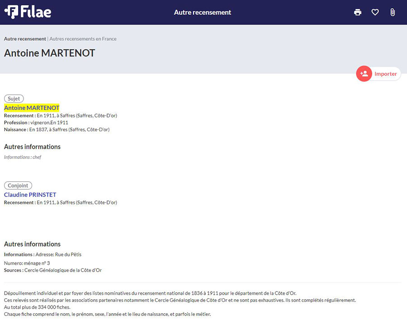The width and height of the screenshot is (407, 320).
Task: Click the 'Autre recensement' header title
Action: click(203, 12)
